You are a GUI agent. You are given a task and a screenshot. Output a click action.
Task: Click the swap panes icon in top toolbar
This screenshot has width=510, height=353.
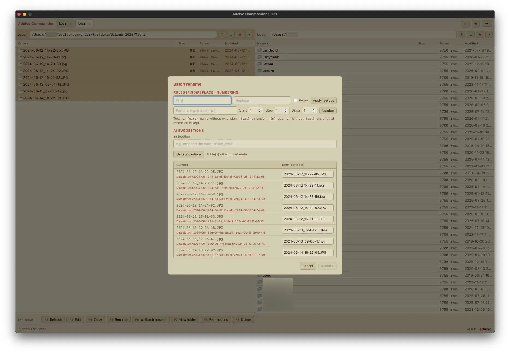click(465, 24)
